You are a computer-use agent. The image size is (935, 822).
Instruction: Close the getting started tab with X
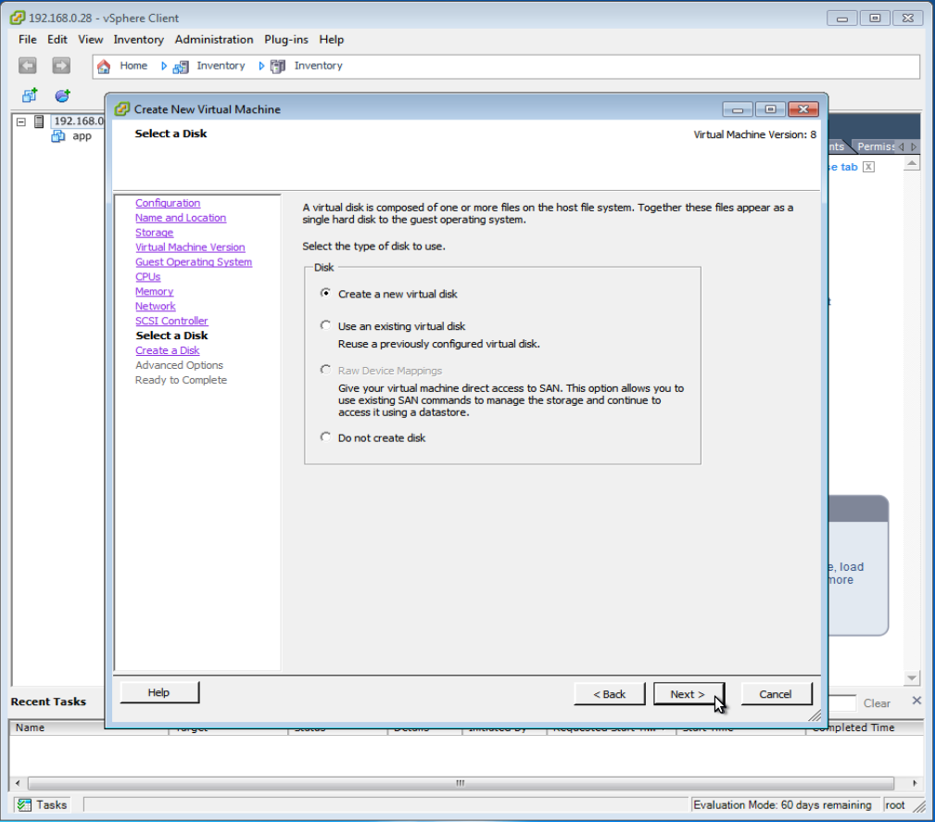[869, 167]
